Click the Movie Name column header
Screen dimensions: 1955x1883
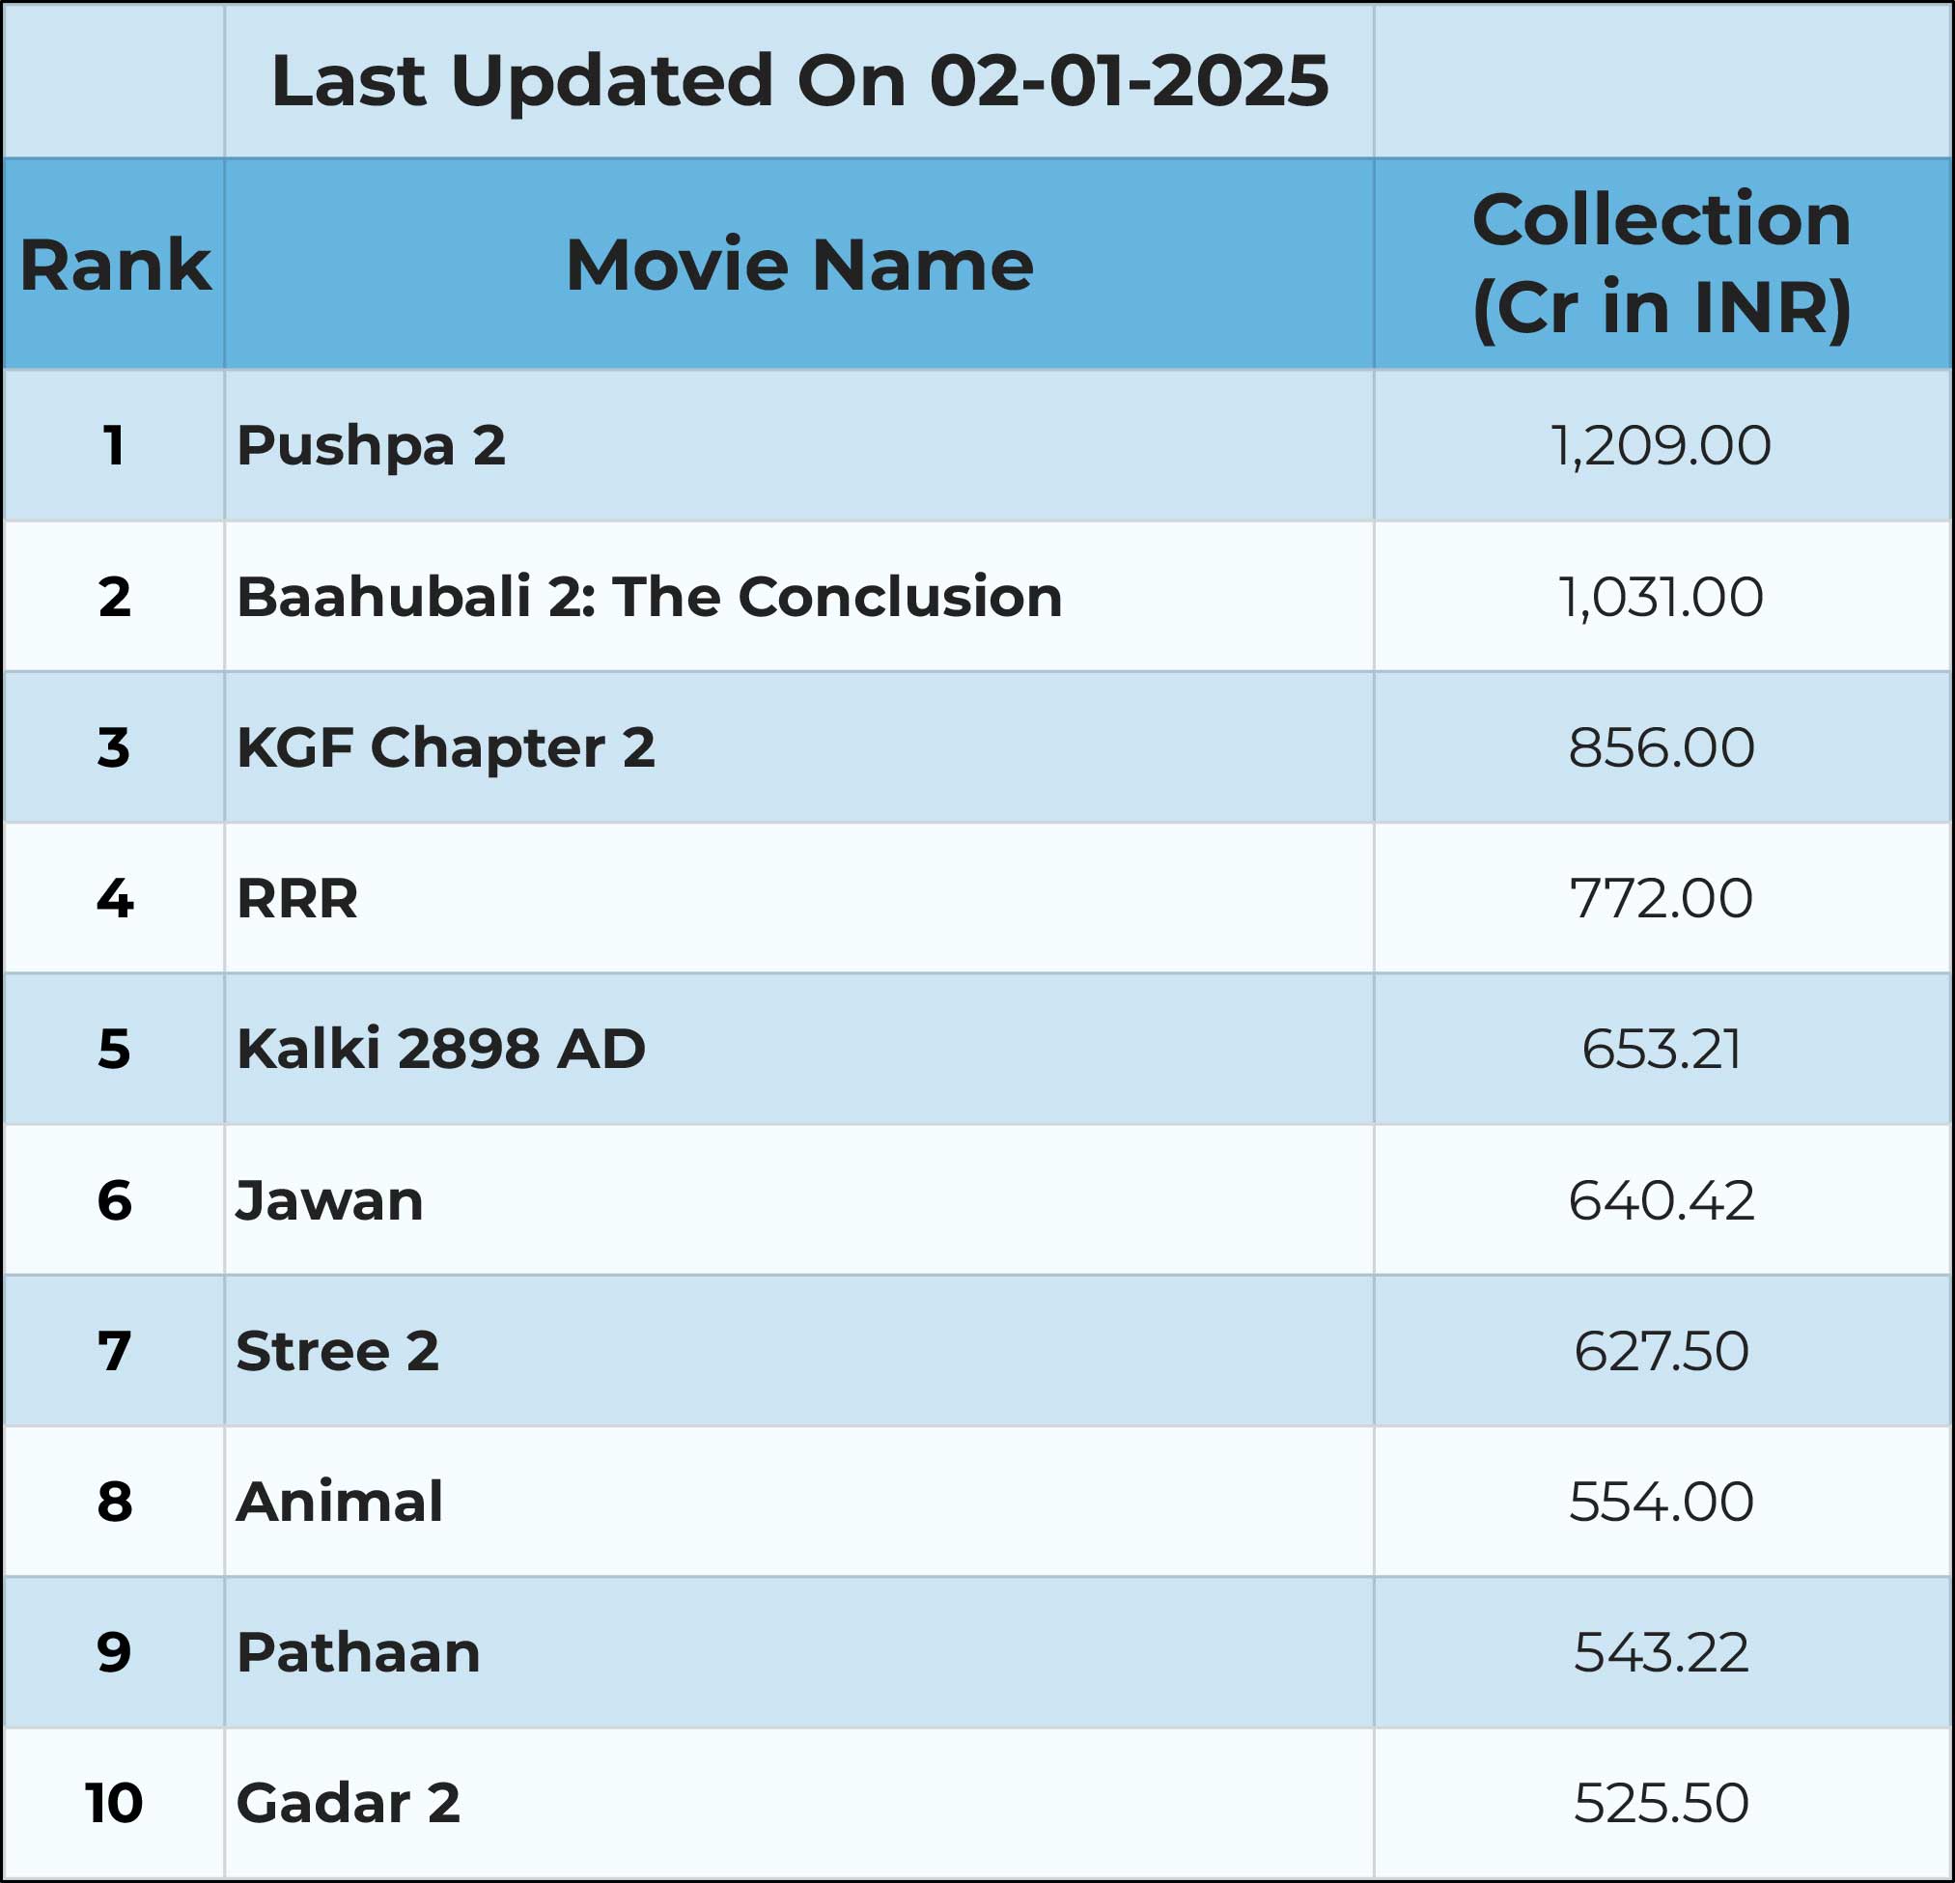[x=799, y=265]
